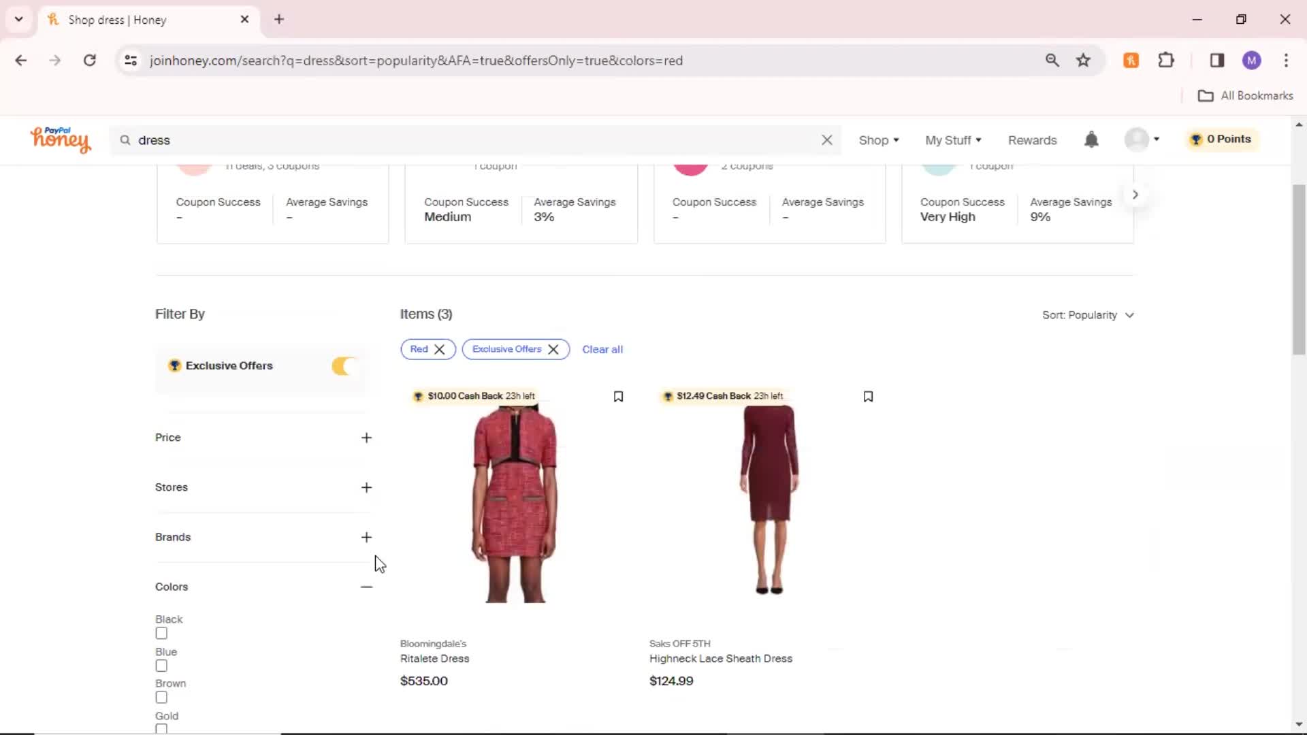Toggle Exclusive Offers switch off
The height and width of the screenshot is (735, 1307).
(344, 366)
